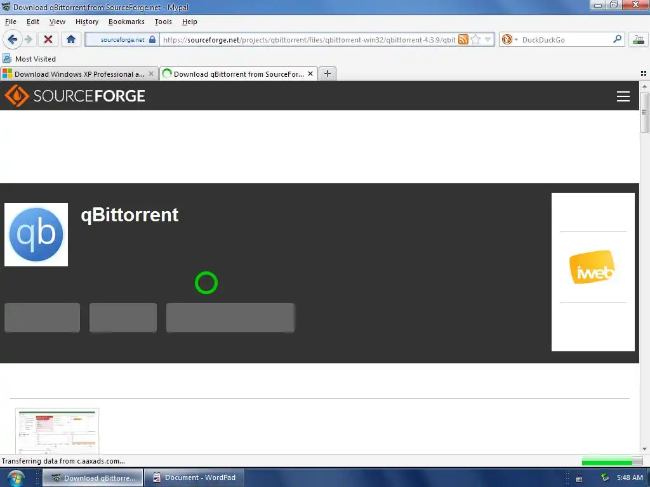
Task: Click the vertical scrollbar down arrow
Action: [x=644, y=449]
